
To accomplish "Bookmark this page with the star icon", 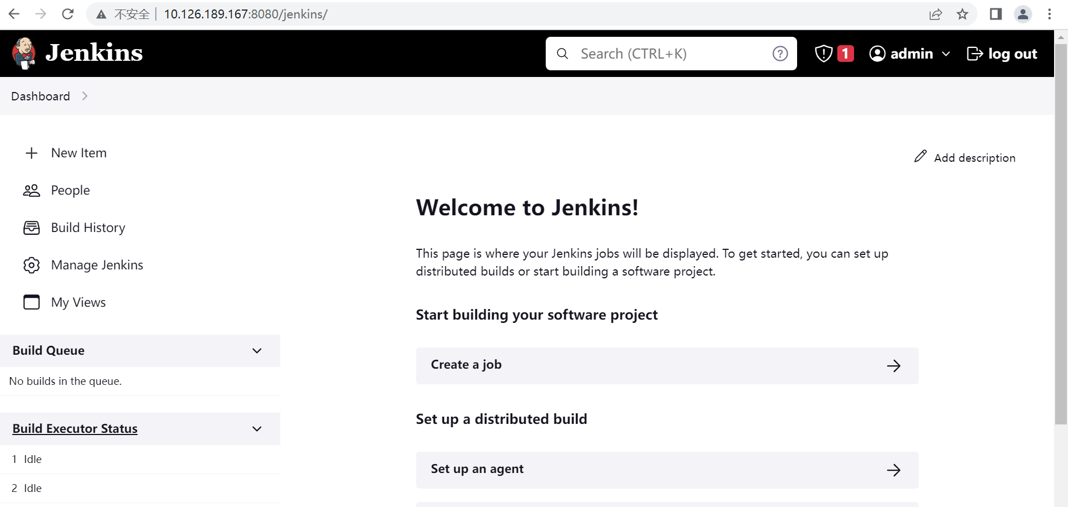I will click(962, 14).
